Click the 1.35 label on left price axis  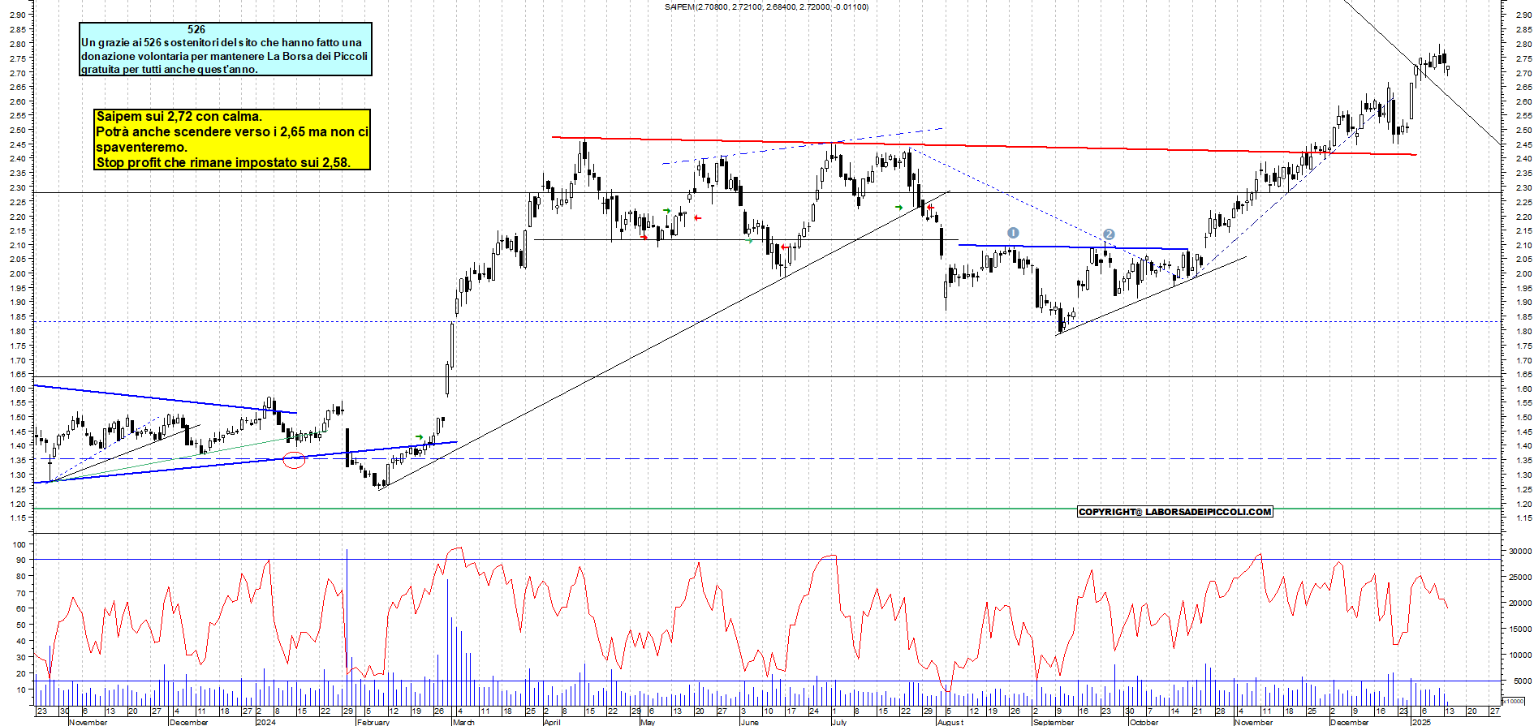pos(18,460)
